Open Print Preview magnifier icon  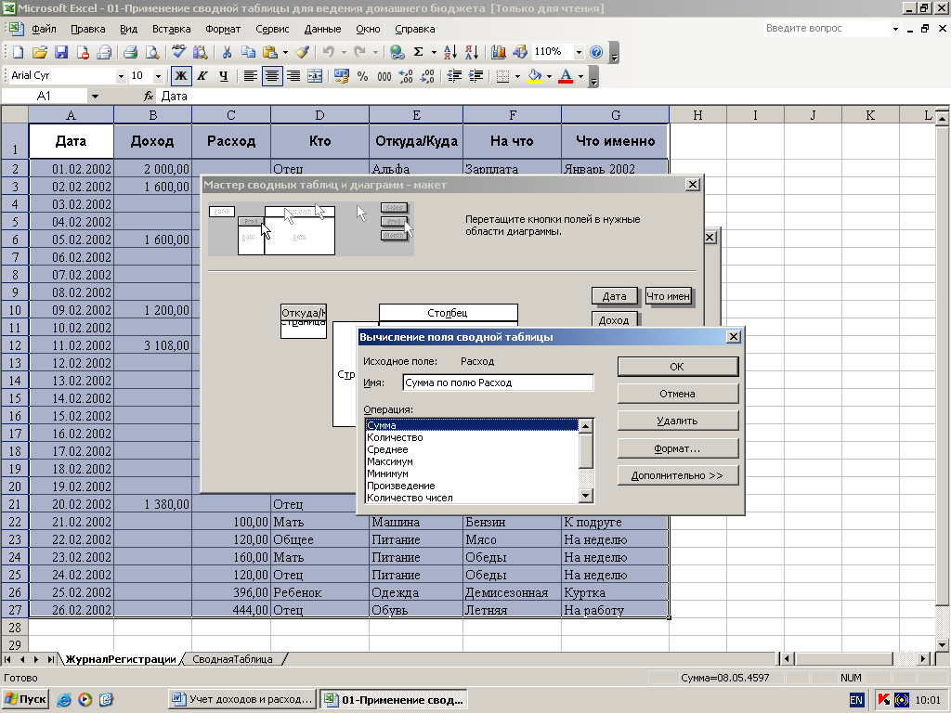point(152,52)
